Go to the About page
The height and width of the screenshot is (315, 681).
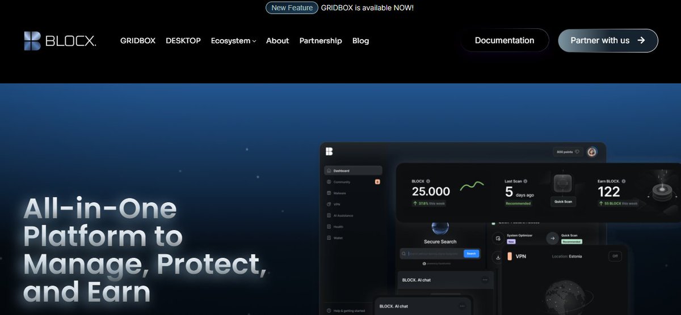point(278,41)
